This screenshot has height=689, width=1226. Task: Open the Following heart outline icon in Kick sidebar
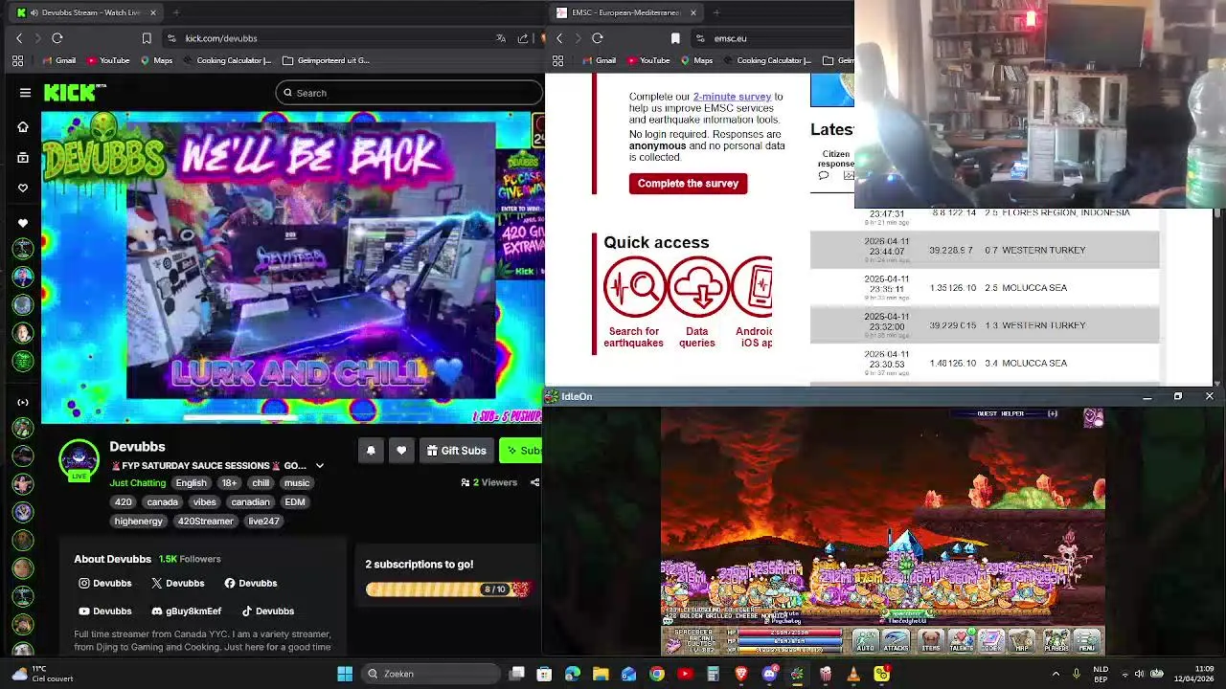point(23,189)
